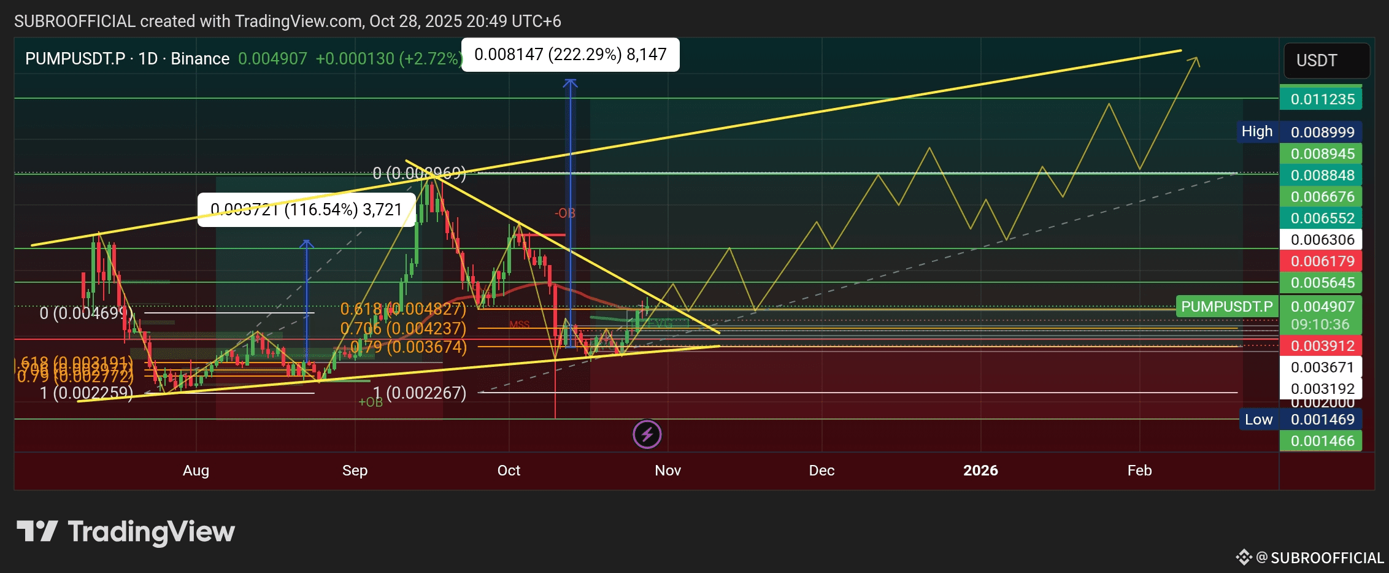The height and width of the screenshot is (573, 1389).
Task: Click the green +OB order block label
Action: point(371,402)
